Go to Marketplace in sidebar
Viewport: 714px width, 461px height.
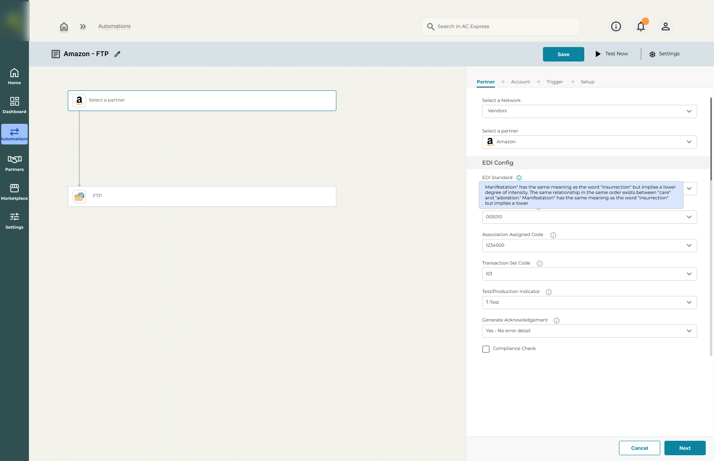pos(14,192)
